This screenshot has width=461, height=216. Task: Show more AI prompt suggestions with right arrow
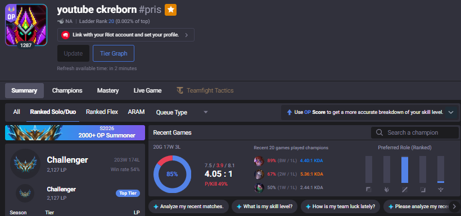point(454,206)
